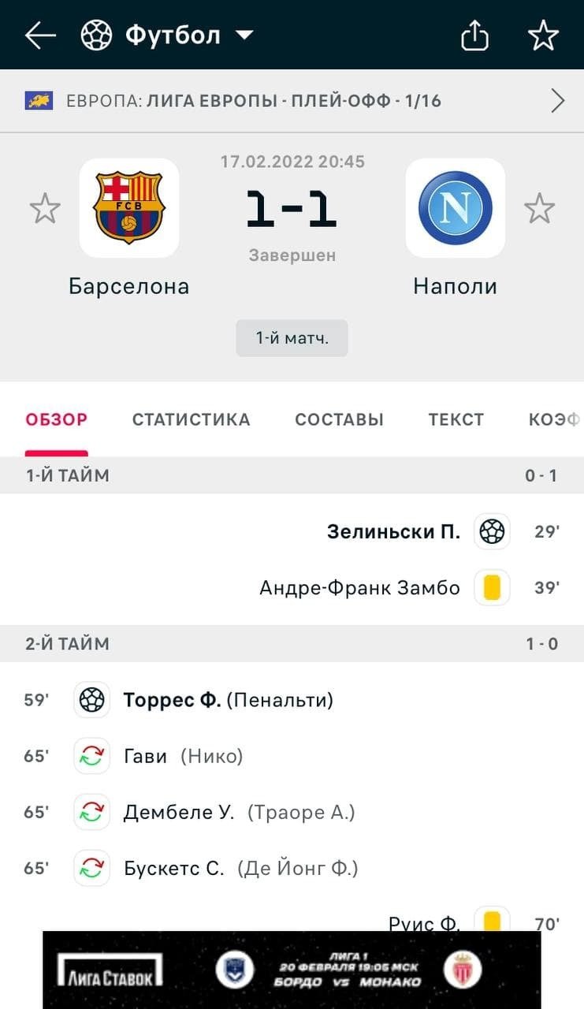
Task: Tap substitution icon next to Дембеле У.
Action: pos(91,812)
